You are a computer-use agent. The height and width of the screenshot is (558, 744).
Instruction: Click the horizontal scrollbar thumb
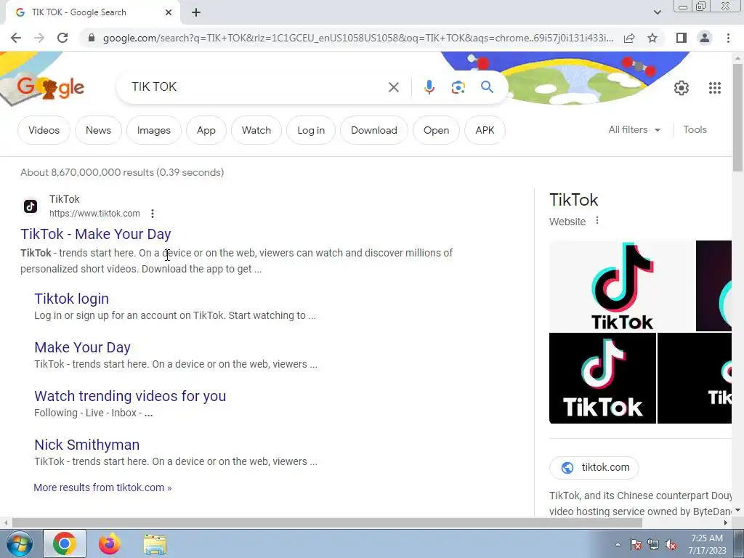point(327,523)
